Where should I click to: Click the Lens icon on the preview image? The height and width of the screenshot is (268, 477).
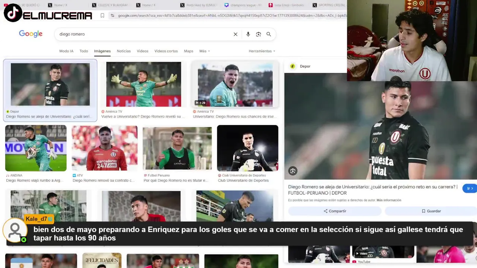293,171
